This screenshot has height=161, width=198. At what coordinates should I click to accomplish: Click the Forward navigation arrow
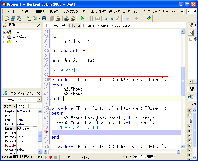(137, 18)
